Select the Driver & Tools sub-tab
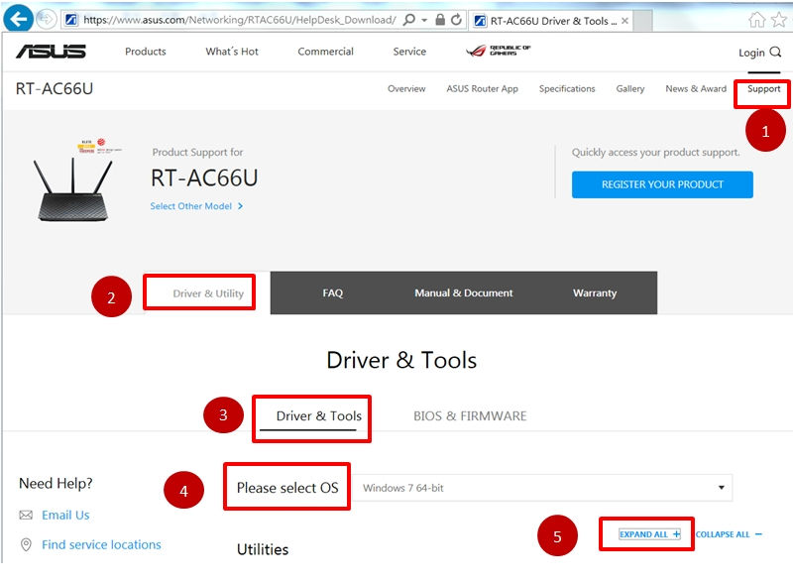Image resolution: width=793 pixels, height=582 pixels. coord(318,416)
